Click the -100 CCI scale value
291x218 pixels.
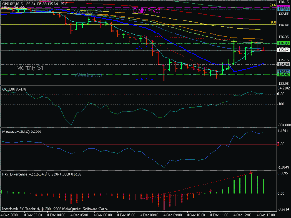coord(281,104)
